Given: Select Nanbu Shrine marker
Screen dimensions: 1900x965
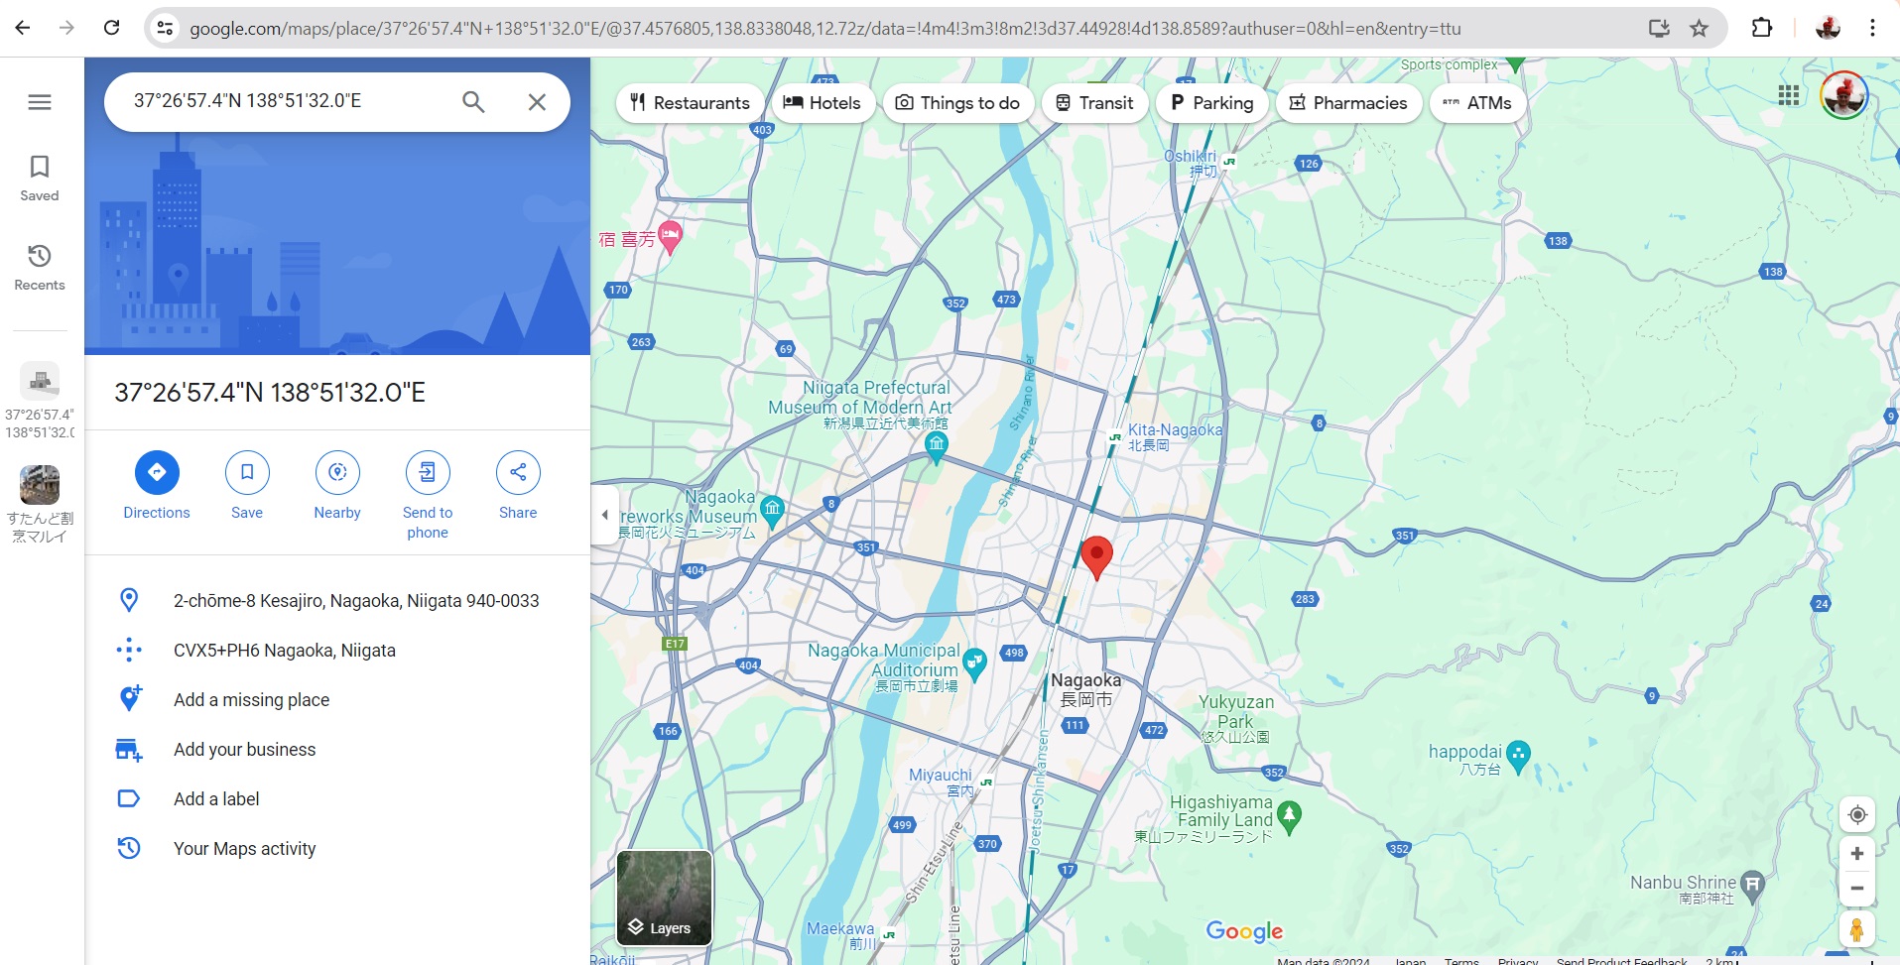Looking at the screenshot, I should (x=1753, y=885).
